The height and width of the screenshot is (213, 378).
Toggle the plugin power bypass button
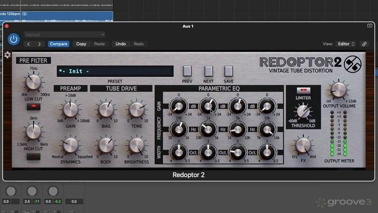[x=14, y=39]
